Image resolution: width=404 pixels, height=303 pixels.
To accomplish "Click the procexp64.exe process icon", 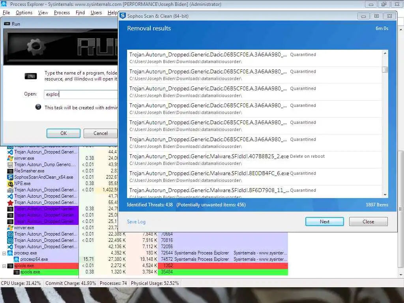I will tap(16, 259).
